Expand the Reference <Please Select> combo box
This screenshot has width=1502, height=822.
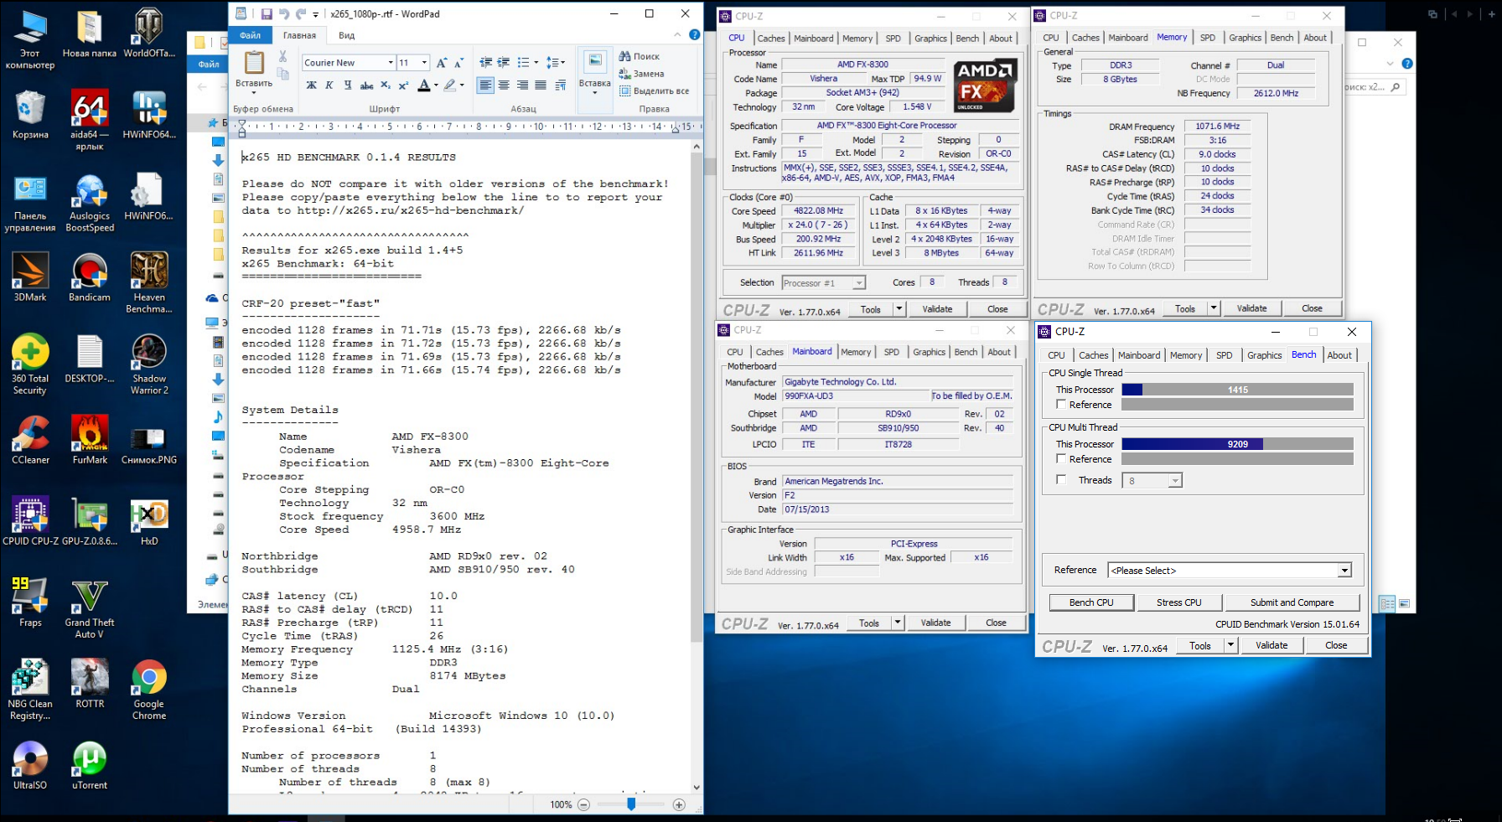tap(1344, 571)
